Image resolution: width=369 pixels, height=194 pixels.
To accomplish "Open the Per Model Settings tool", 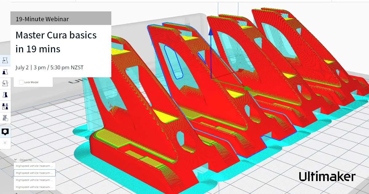I will [5, 106].
